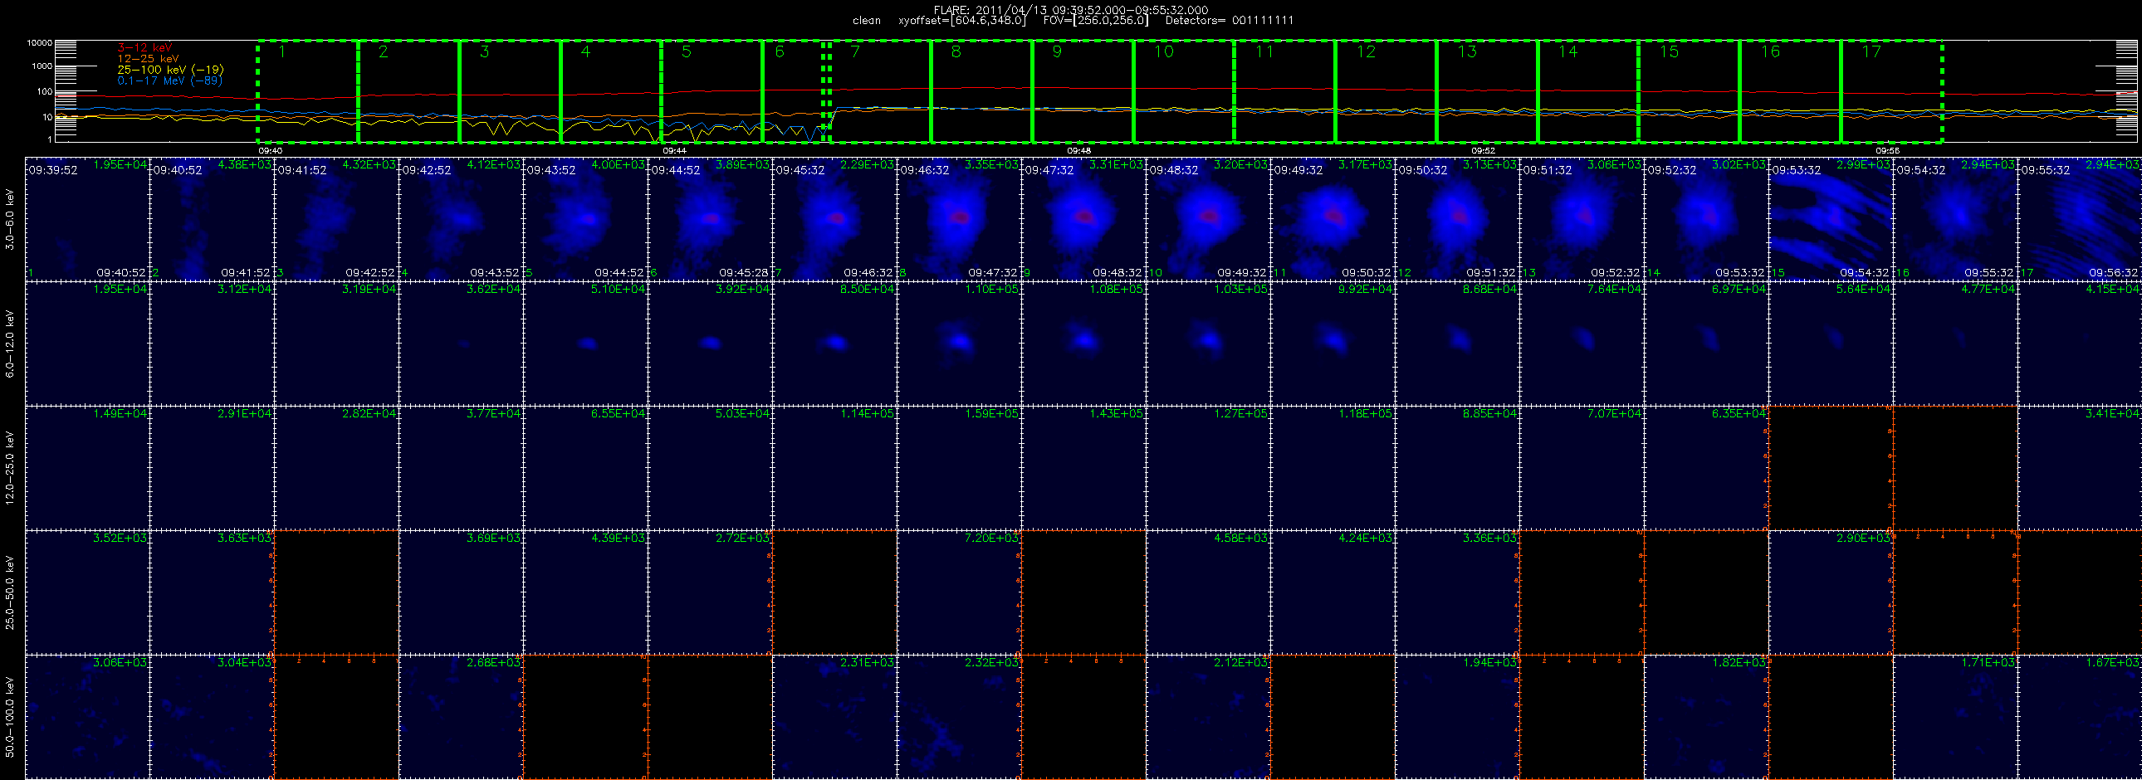
Task: Click the 50.0-100.0 keV row label
Action: click(10, 717)
